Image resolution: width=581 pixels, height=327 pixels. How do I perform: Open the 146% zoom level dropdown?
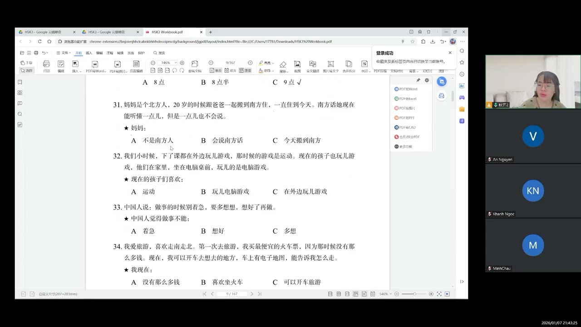pyautogui.click(x=167, y=63)
